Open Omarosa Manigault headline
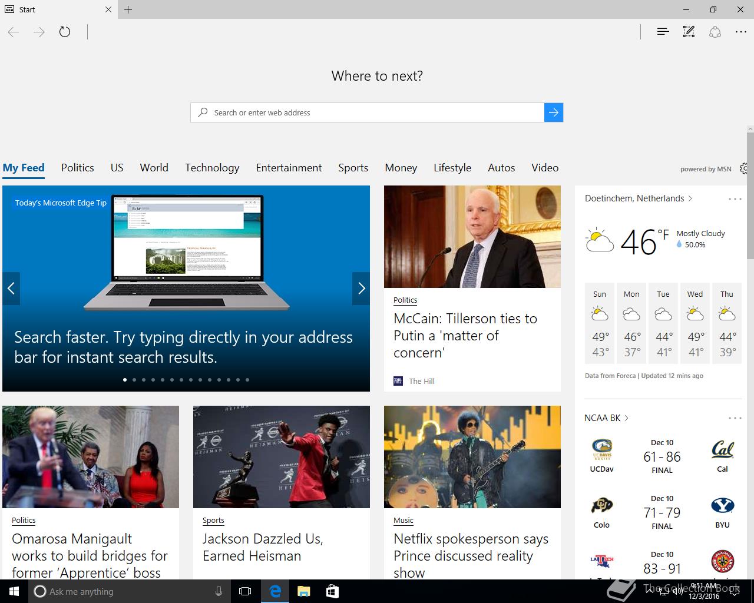 (90, 556)
